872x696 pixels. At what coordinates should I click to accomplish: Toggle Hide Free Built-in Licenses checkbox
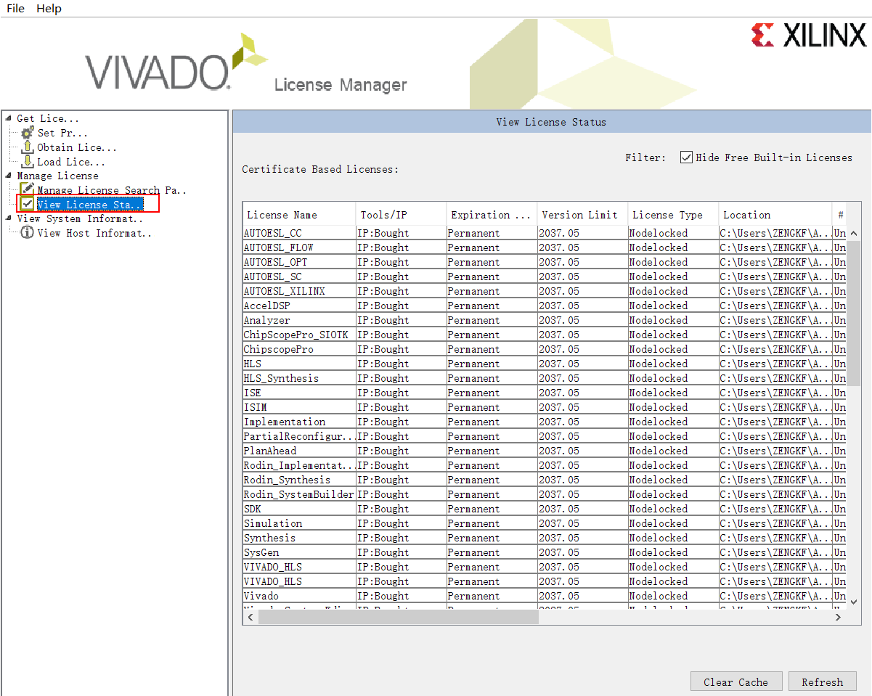(686, 157)
